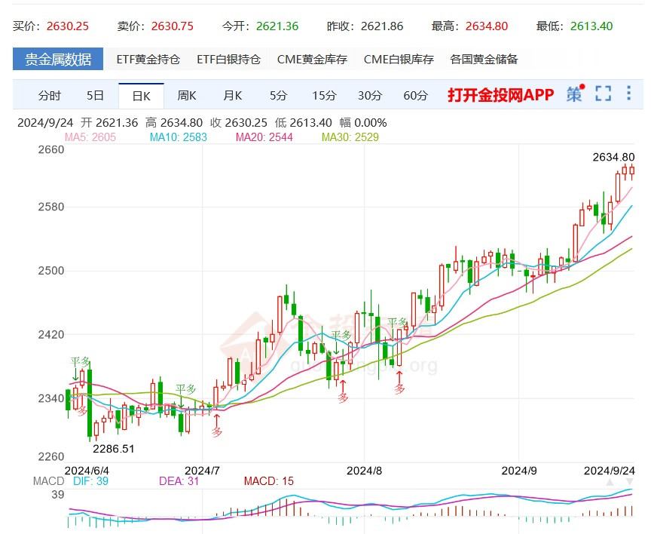
Task: Show the 5分 five-minute chart
Action: click(278, 95)
